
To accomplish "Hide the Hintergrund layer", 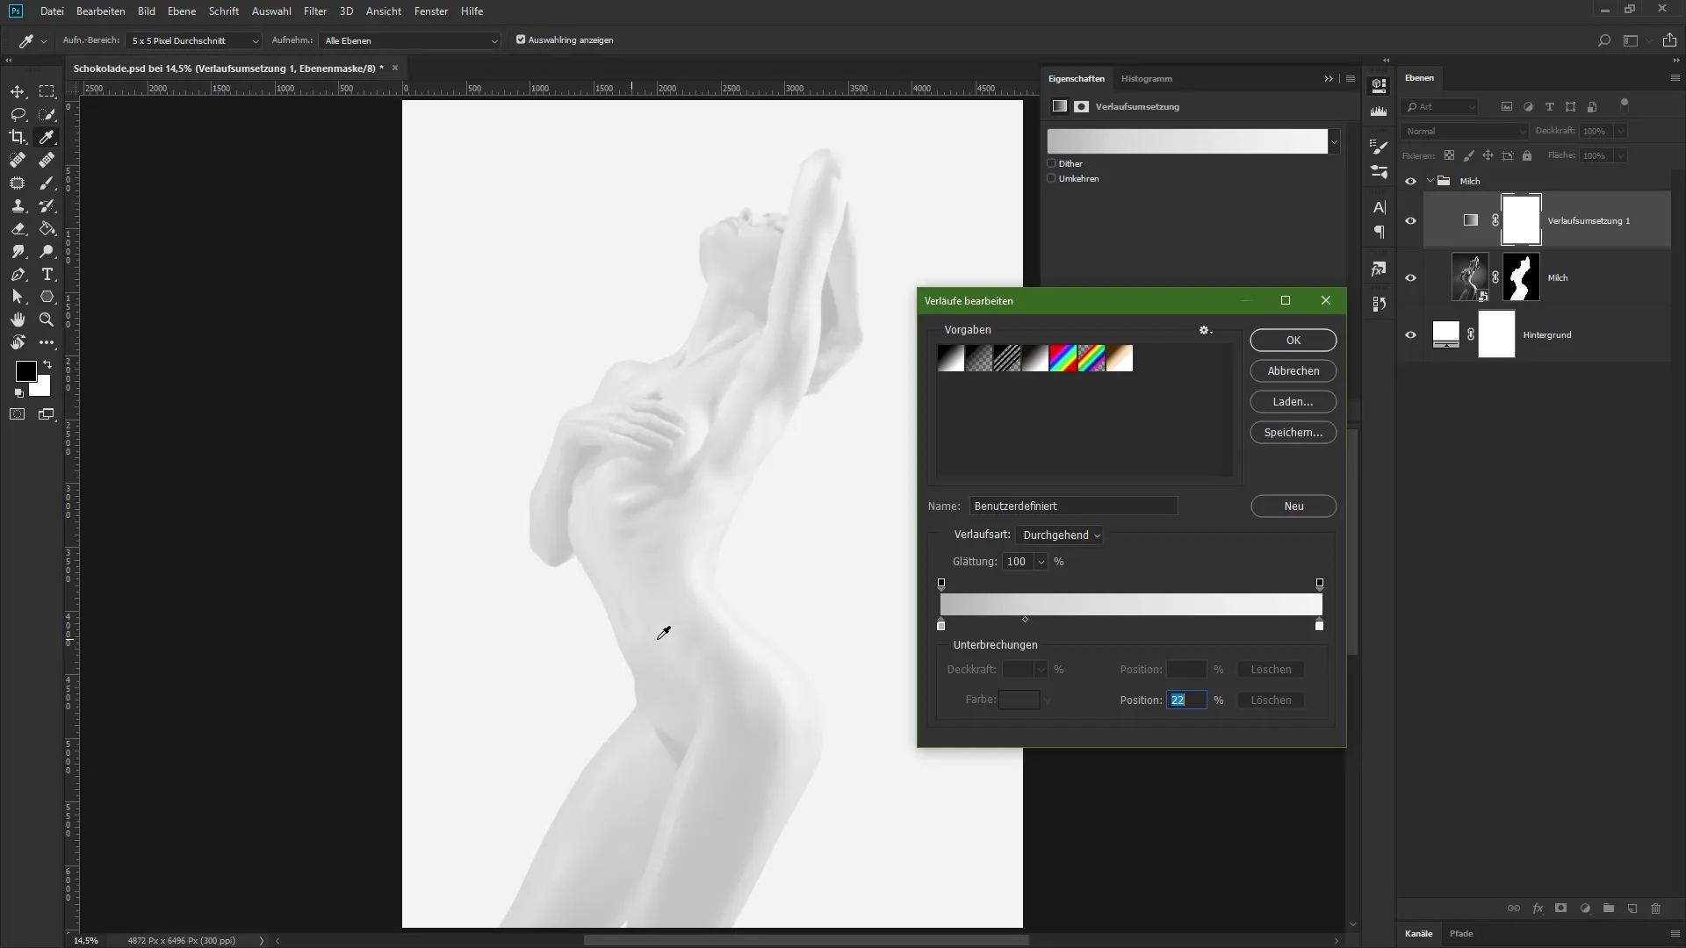I will point(1410,334).
